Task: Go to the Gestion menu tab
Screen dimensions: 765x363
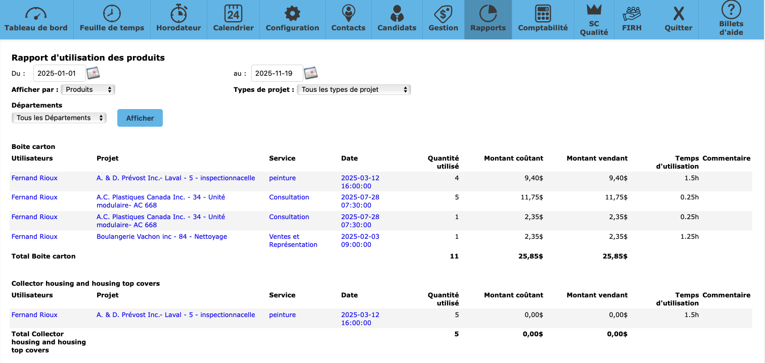Action: tap(443, 20)
